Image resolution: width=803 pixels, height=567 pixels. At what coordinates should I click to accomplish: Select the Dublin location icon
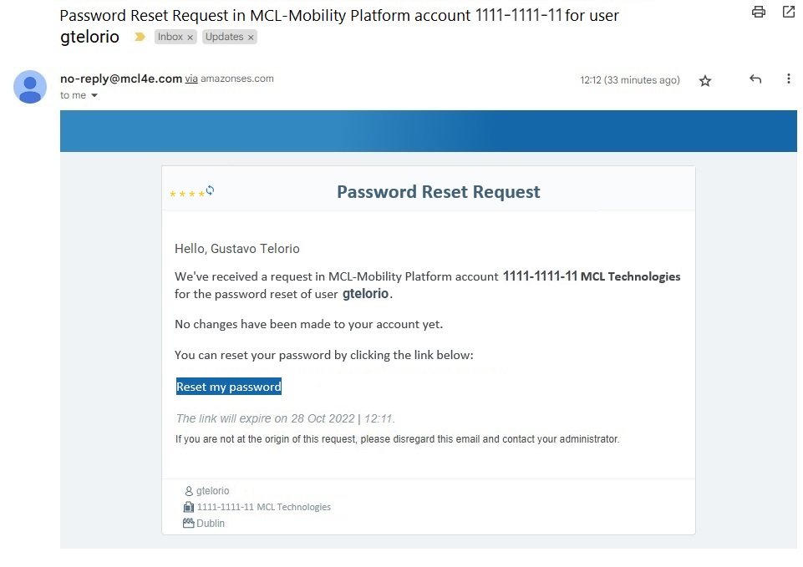(x=188, y=523)
